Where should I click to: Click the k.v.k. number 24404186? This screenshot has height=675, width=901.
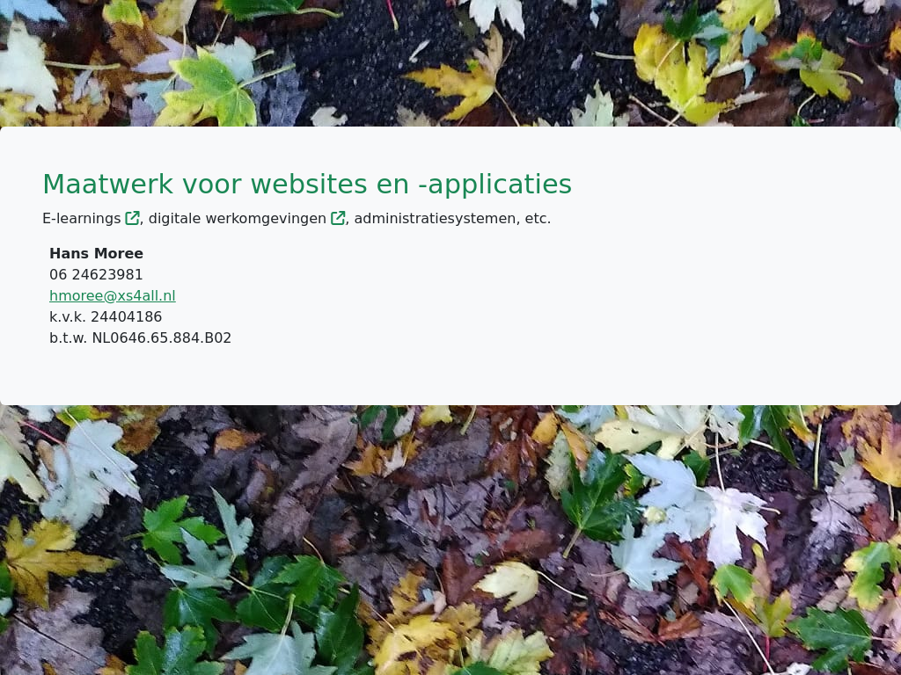coord(106,316)
